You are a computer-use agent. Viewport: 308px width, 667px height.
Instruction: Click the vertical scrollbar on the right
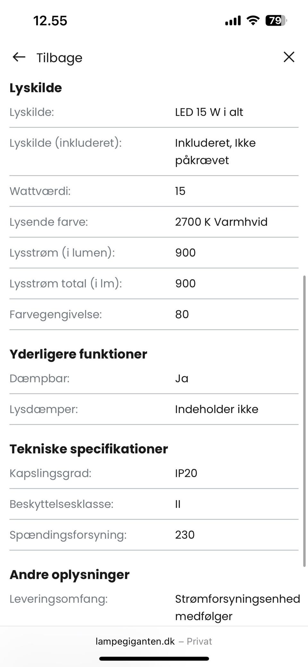304,420
